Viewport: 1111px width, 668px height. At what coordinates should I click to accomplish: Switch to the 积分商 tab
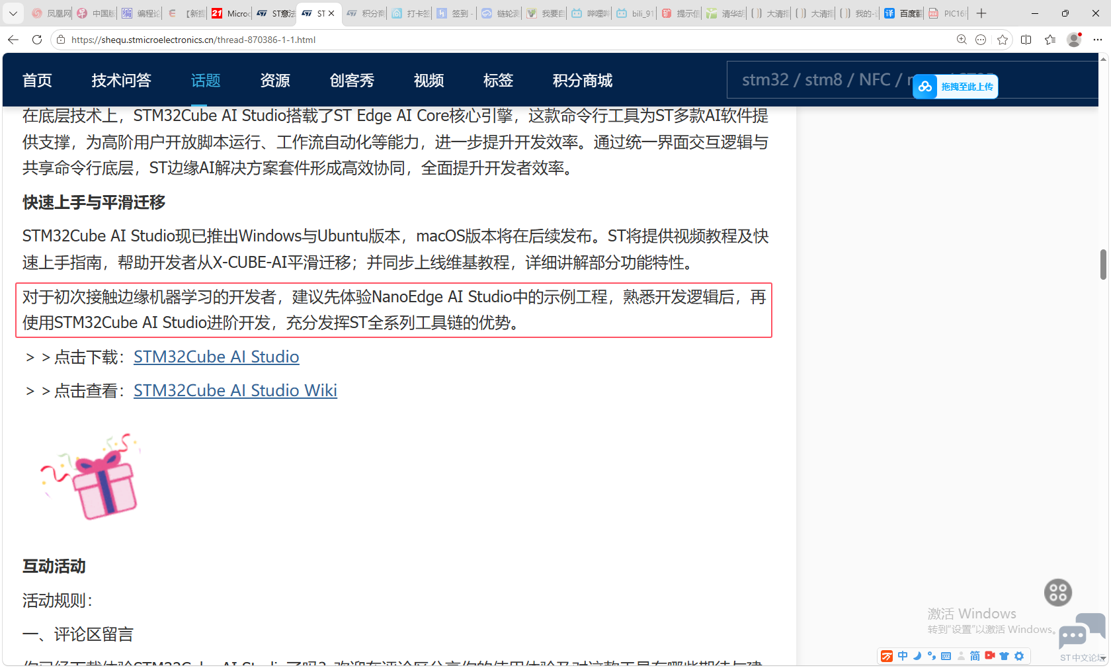(x=365, y=13)
